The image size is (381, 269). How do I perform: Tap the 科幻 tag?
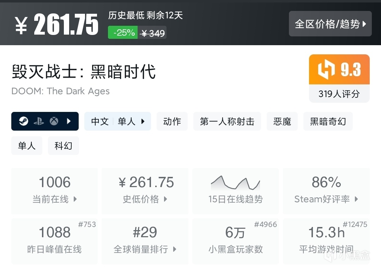pos(64,145)
